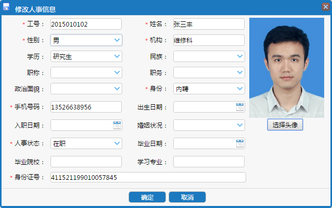
Task: Open the 出生日期 calendar picker icon
Action: (240, 107)
